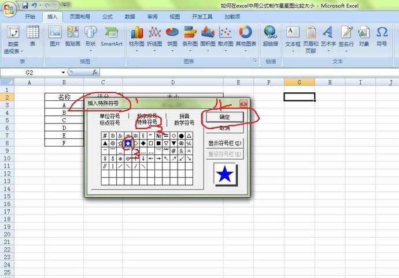Expand the arrow under 艺术字
This screenshot has height=278, width=399.
pos(328,51)
